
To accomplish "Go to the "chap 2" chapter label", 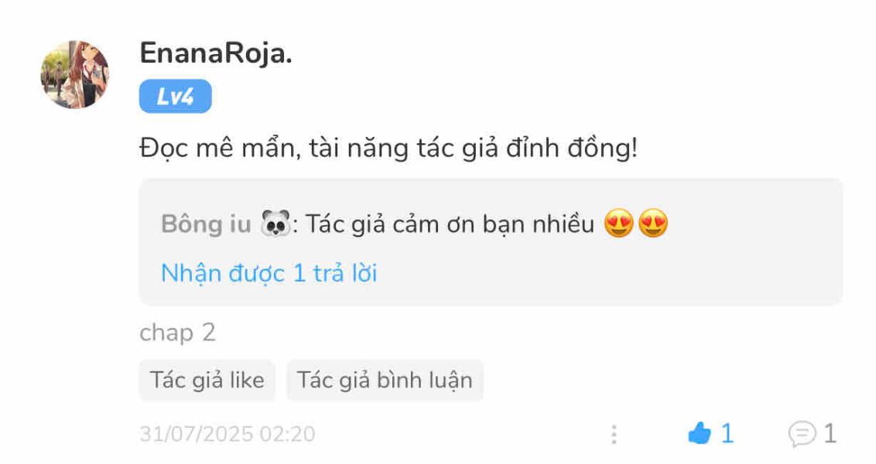I will click(177, 333).
